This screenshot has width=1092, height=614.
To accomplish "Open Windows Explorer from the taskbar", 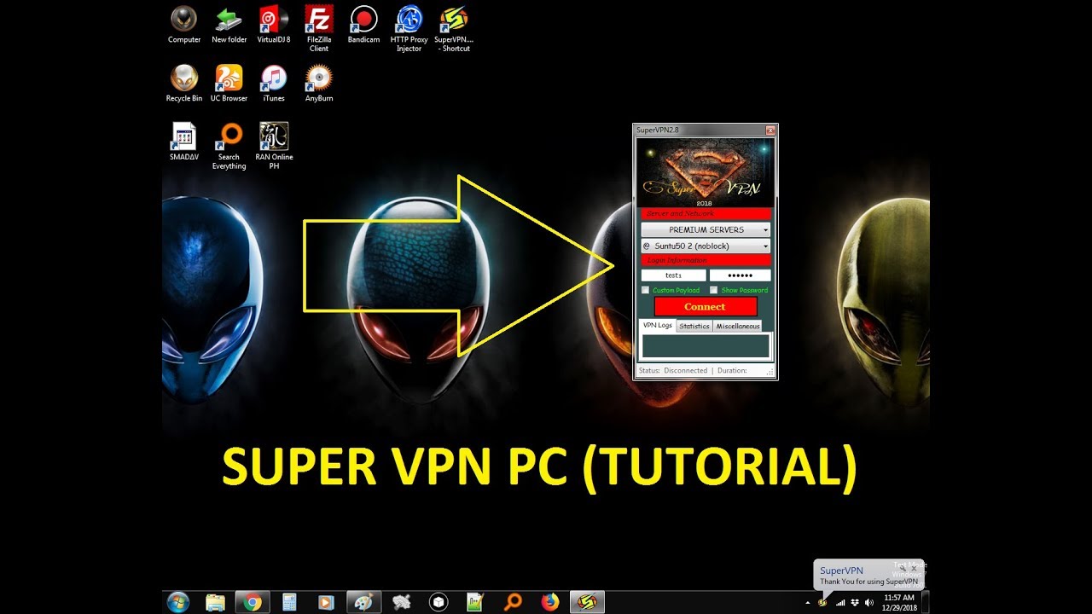I will (x=215, y=602).
